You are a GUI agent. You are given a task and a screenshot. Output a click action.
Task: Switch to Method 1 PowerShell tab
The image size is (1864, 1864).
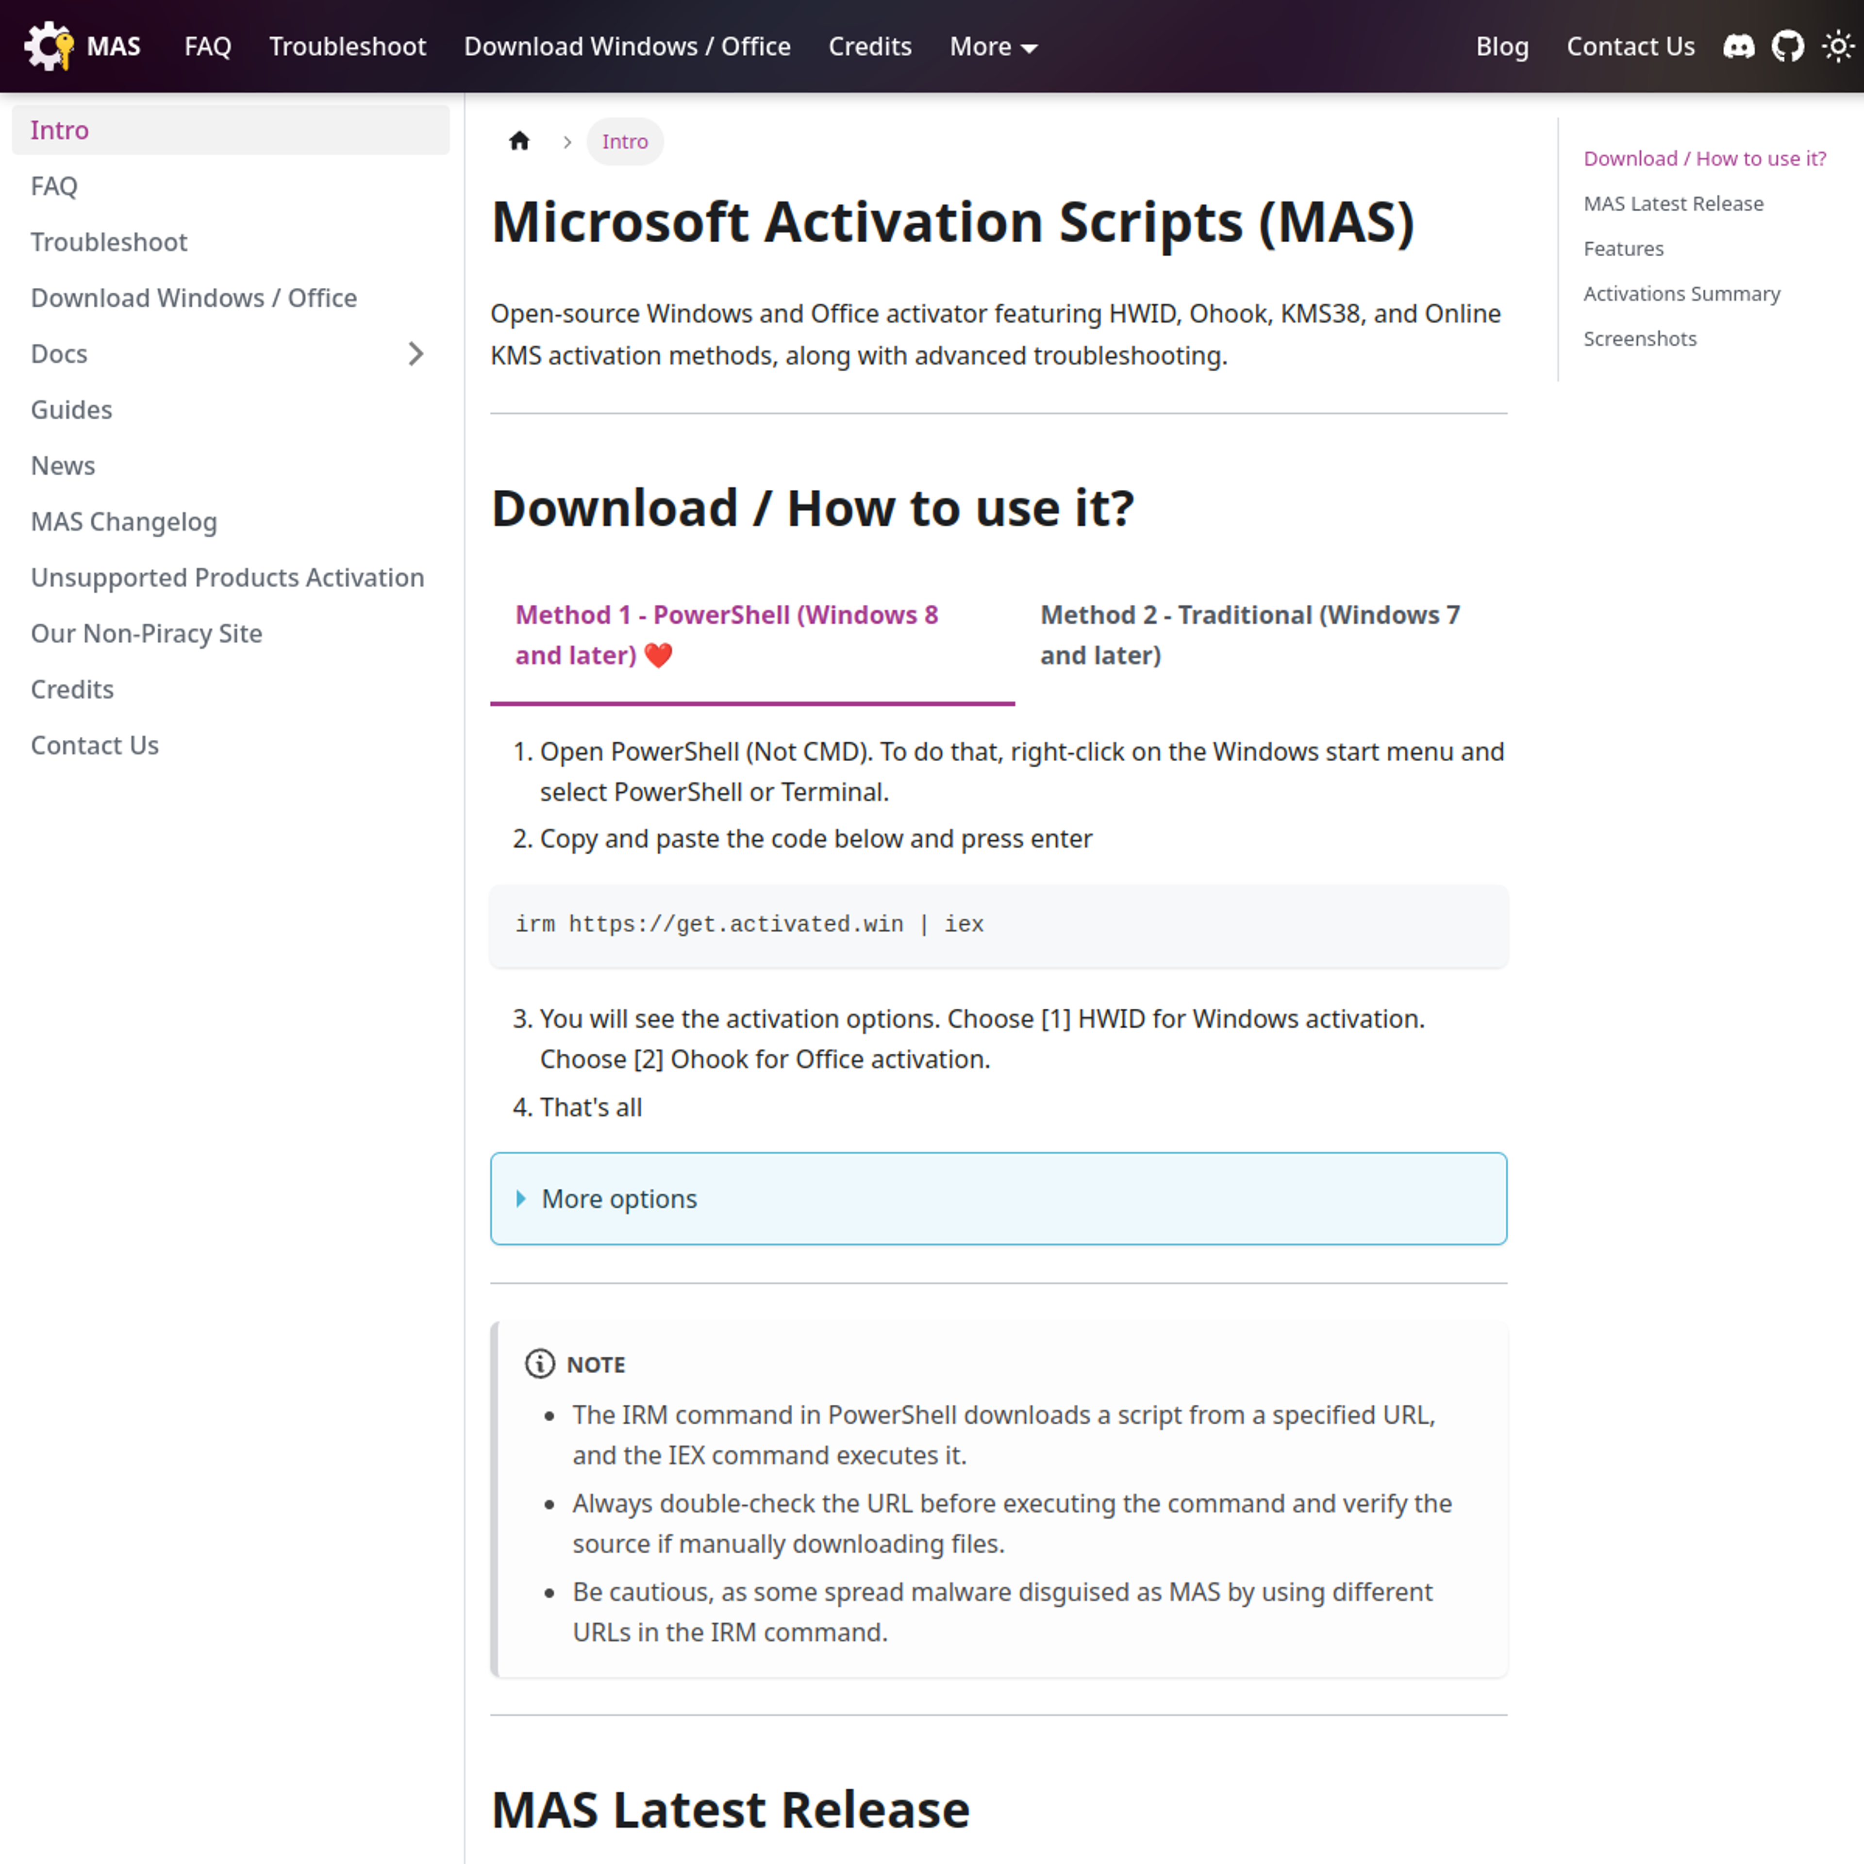752,635
